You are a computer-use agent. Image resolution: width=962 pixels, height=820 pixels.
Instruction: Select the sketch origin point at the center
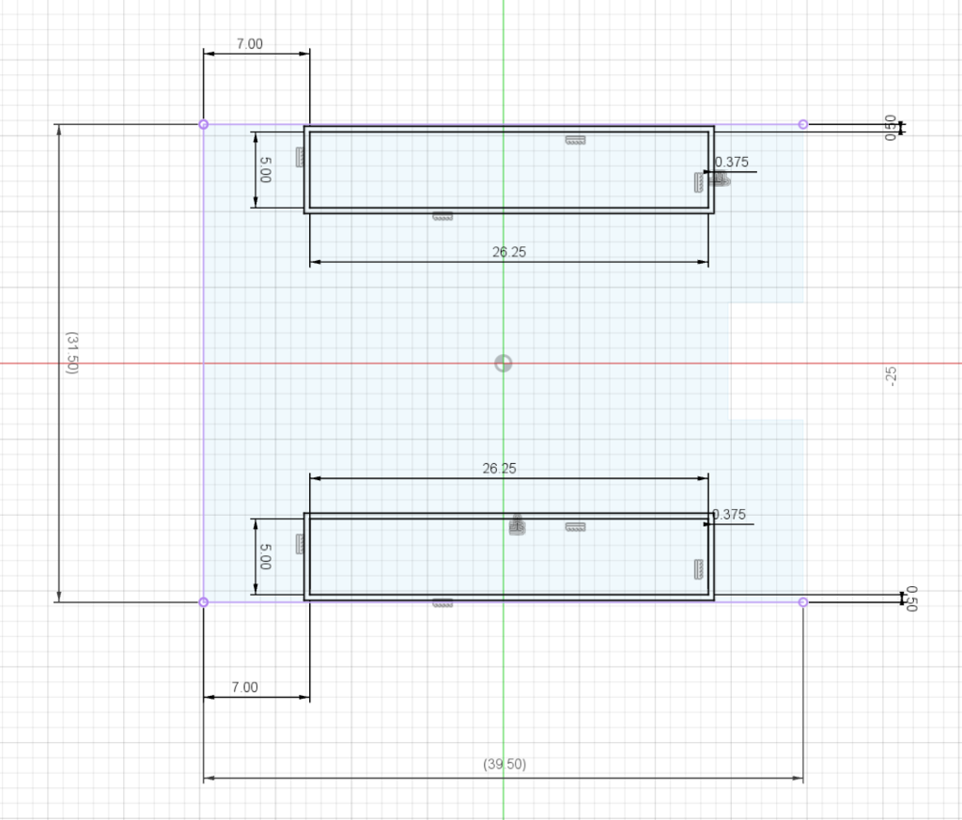coord(504,364)
